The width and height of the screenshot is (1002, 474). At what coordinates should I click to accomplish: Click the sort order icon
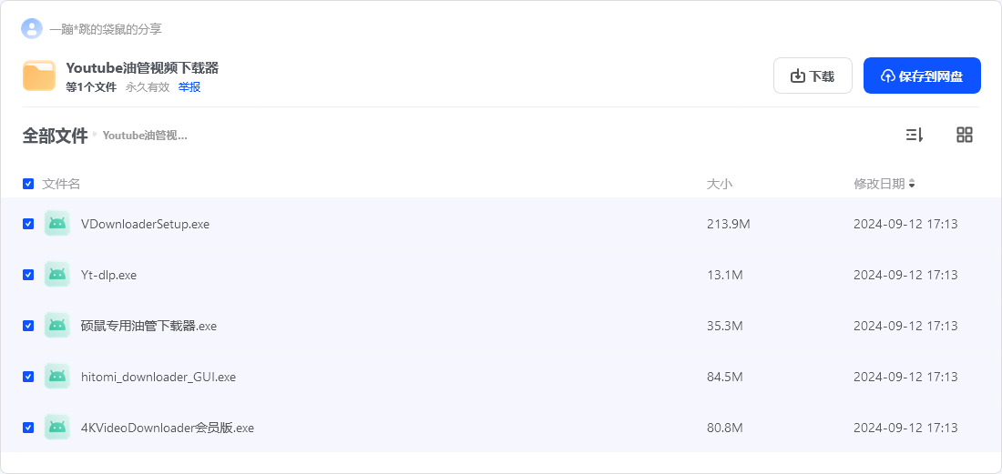click(915, 135)
